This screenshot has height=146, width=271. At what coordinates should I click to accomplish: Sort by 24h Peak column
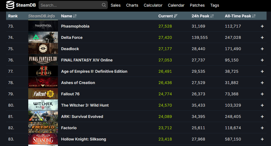click(203, 16)
